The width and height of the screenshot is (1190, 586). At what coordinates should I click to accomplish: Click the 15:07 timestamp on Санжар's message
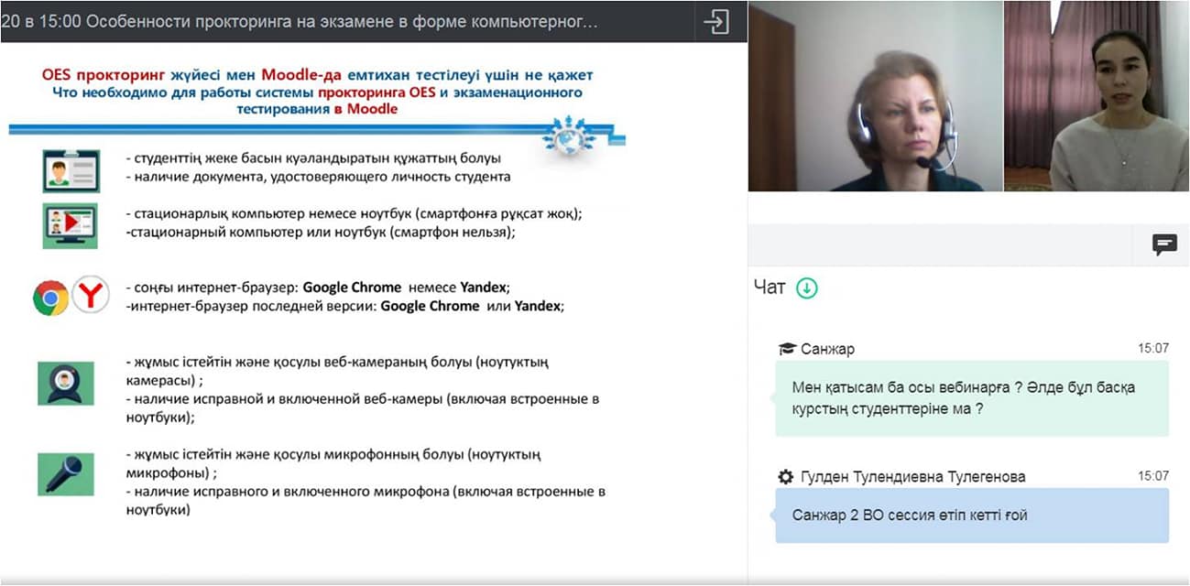1152,348
